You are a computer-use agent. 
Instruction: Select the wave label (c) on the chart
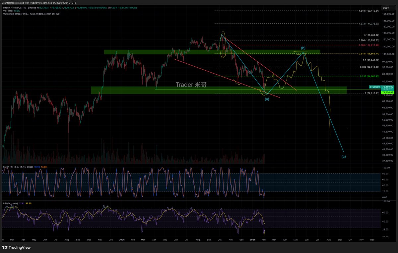point(344,156)
